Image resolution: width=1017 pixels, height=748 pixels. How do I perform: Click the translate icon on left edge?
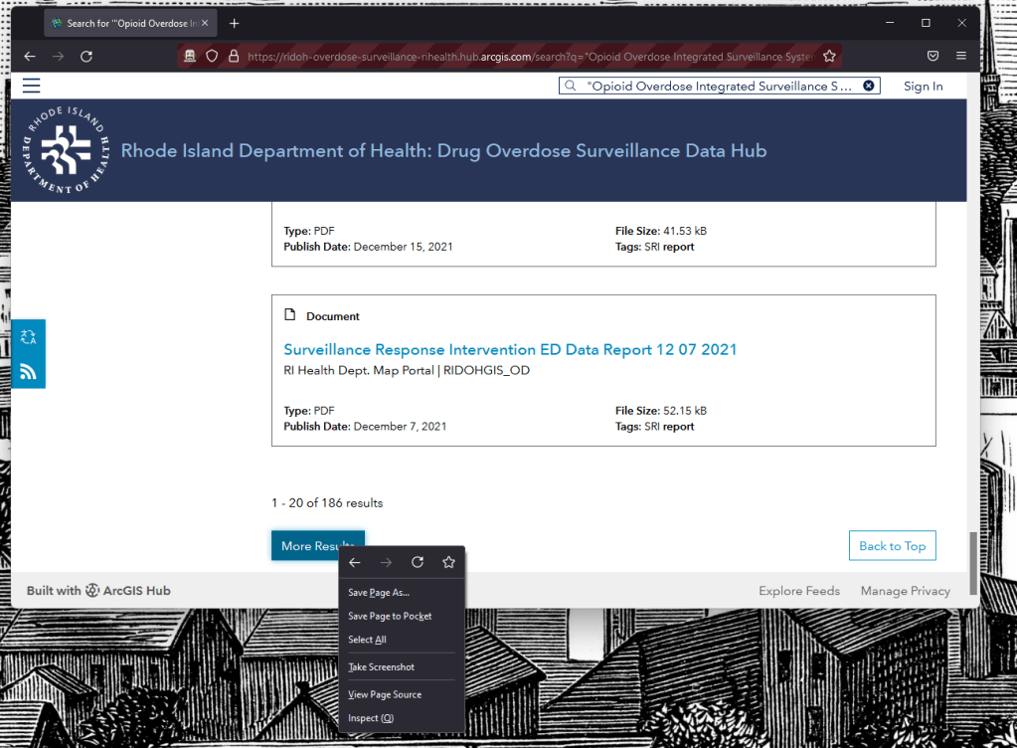click(x=28, y=337)
